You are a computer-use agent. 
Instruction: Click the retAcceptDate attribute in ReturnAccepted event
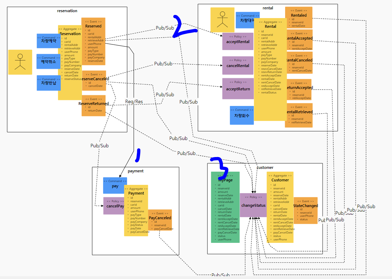(x=301, y=98)
